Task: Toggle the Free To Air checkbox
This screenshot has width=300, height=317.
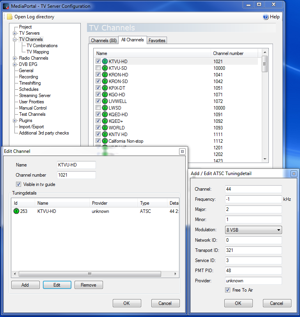Action: [x=228, y=290]
